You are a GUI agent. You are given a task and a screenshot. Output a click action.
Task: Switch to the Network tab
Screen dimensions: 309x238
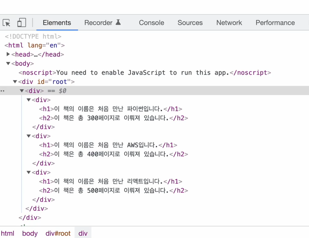point(229,23)
